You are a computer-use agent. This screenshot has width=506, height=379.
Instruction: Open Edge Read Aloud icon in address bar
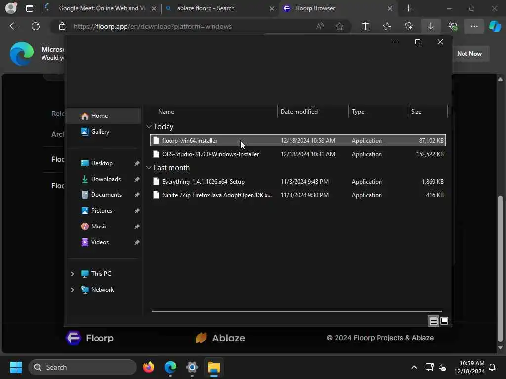tap(320, 26)
